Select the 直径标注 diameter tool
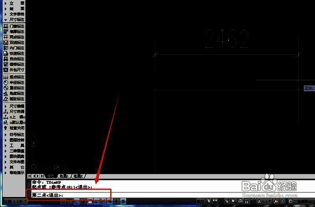315x207 pixels. [14, 88]
